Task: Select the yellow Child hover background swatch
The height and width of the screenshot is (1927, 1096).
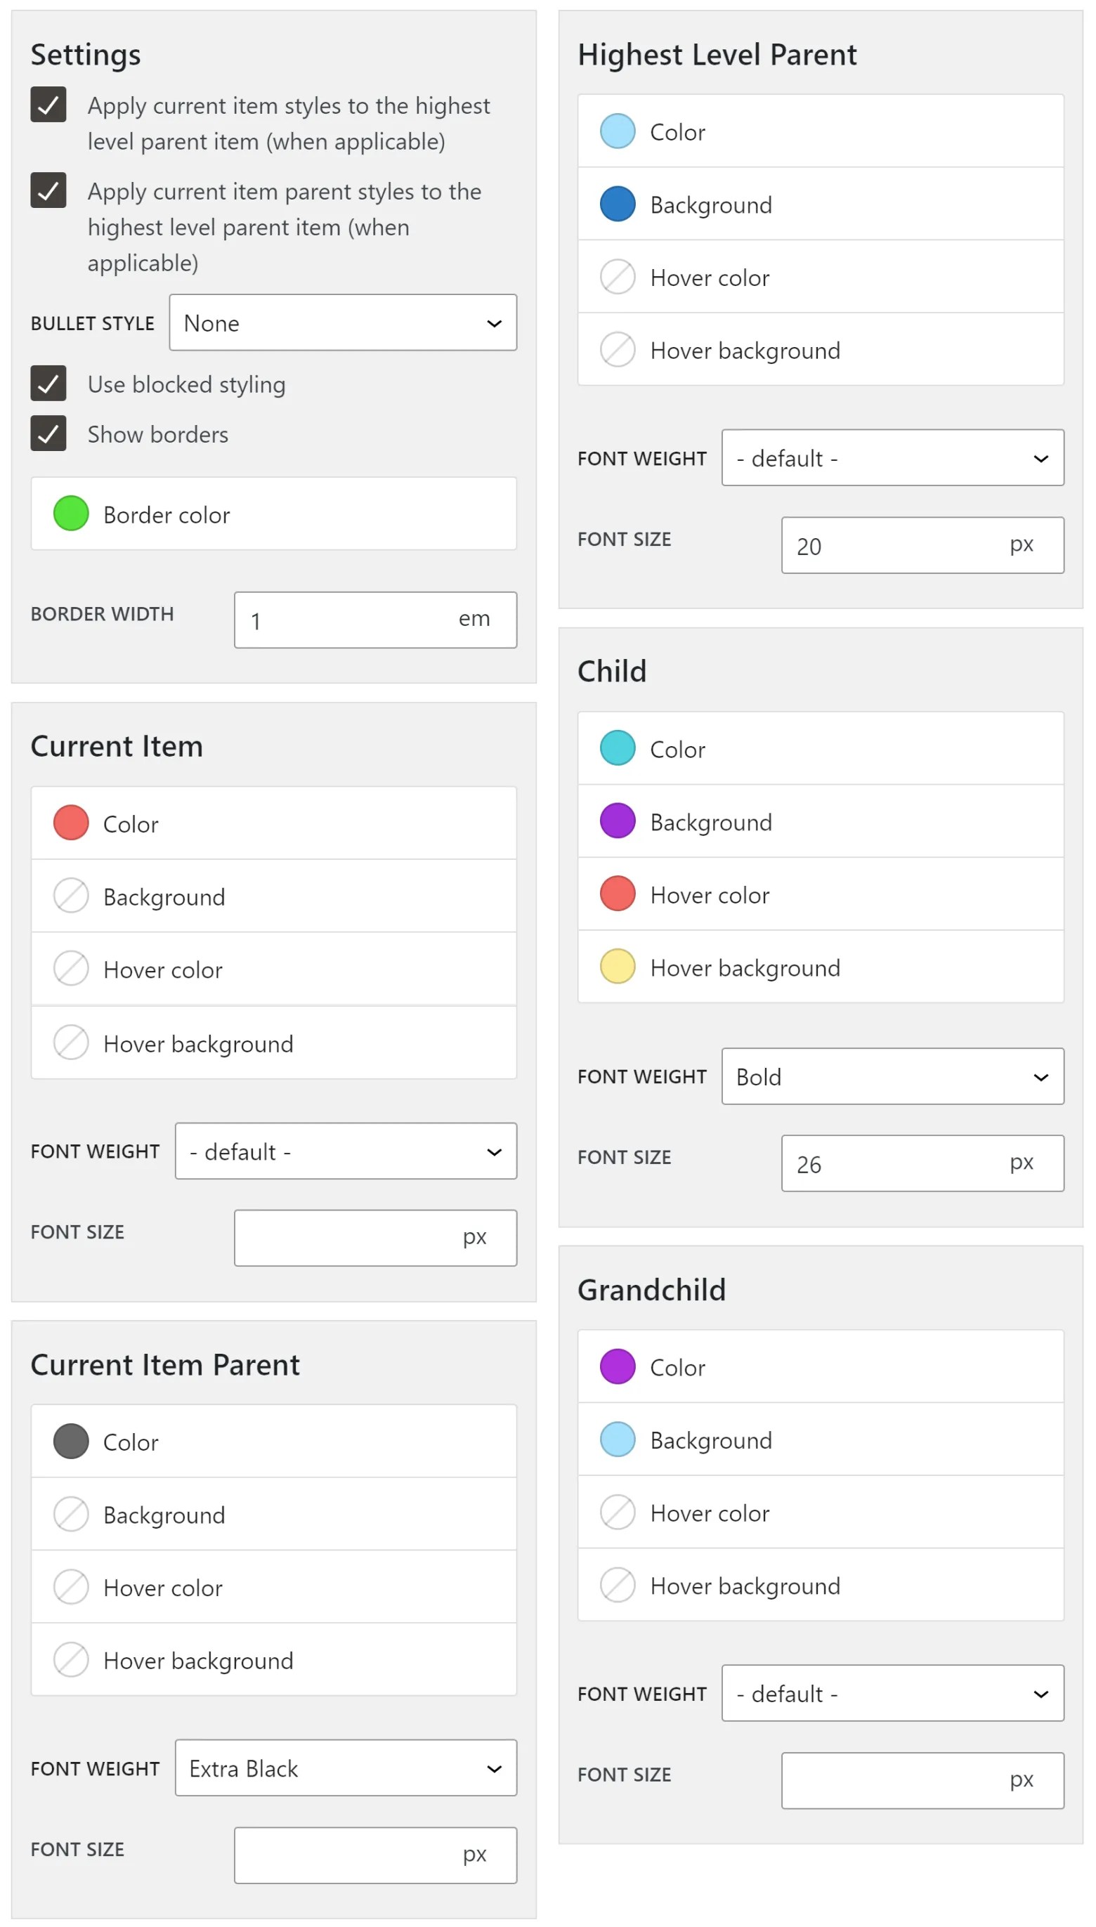Action: [x=617, y=967]
